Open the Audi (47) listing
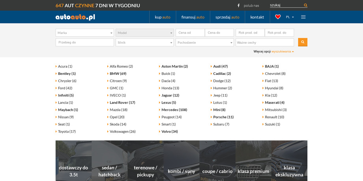 (x=221, y=66)
